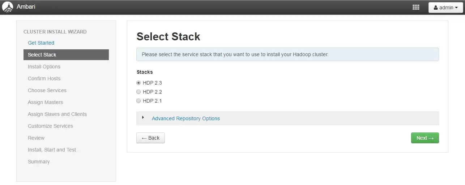Screen dimensions: 465x185
Task: Click the green Next button
Action: pos(425,138)
